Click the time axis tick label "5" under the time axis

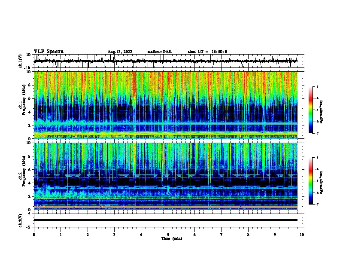168,235
